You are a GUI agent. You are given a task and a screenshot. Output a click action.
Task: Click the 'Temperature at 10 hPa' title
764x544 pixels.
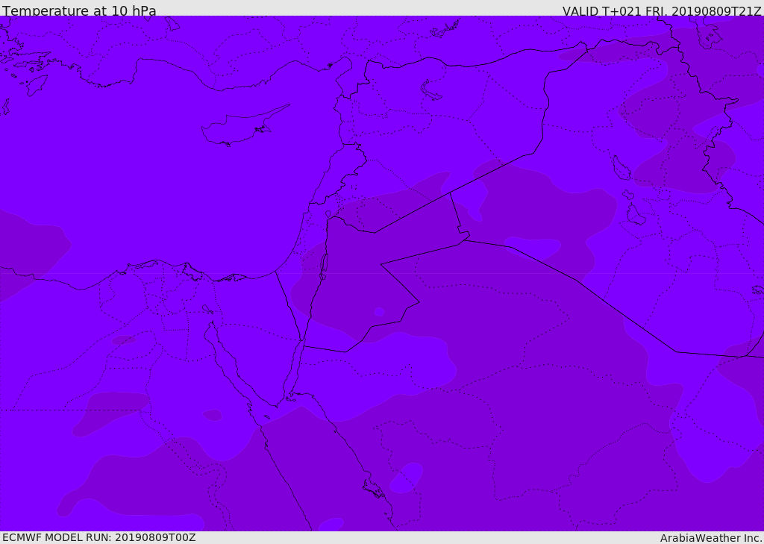tap(79, 11)
